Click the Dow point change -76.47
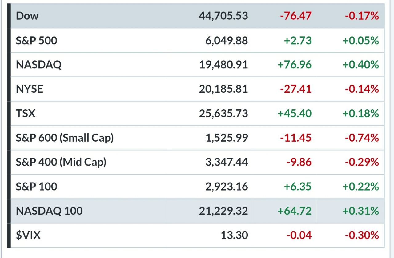The image size is (394, 258). 296,16
